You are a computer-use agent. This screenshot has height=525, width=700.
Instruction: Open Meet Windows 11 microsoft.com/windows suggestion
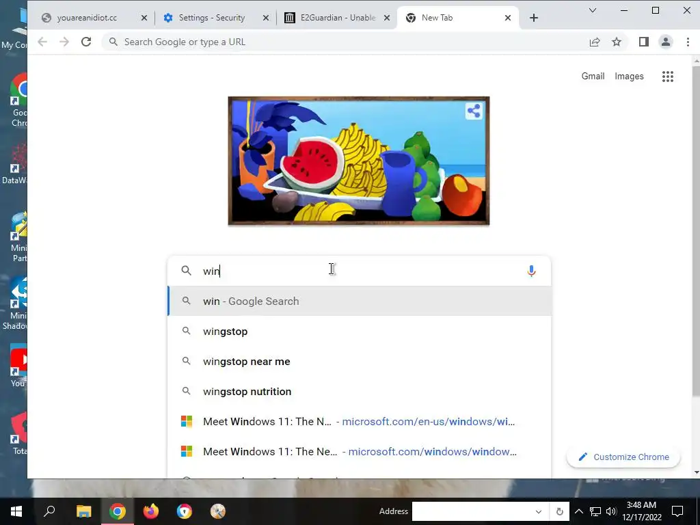click(x=360, y=451)
